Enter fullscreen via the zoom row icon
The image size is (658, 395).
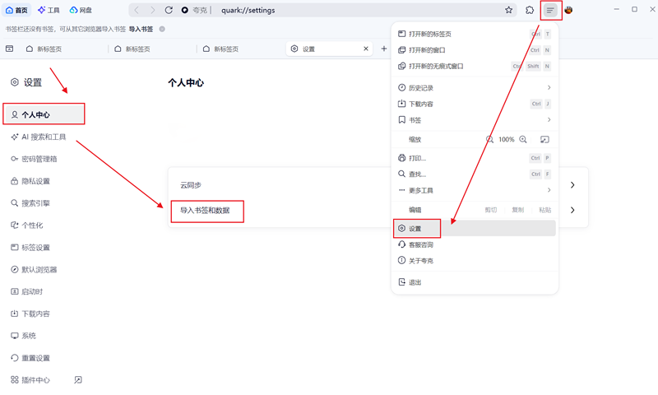click(544, 139)
